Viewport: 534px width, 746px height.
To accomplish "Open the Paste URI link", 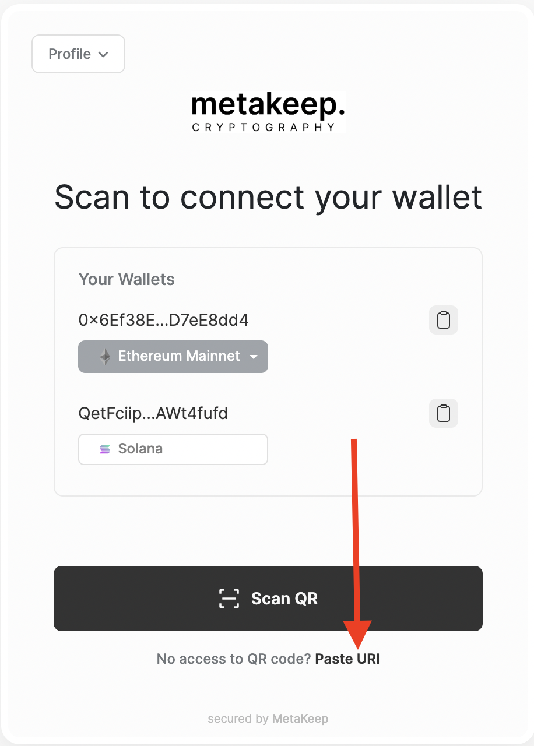I will coord(347,659).
